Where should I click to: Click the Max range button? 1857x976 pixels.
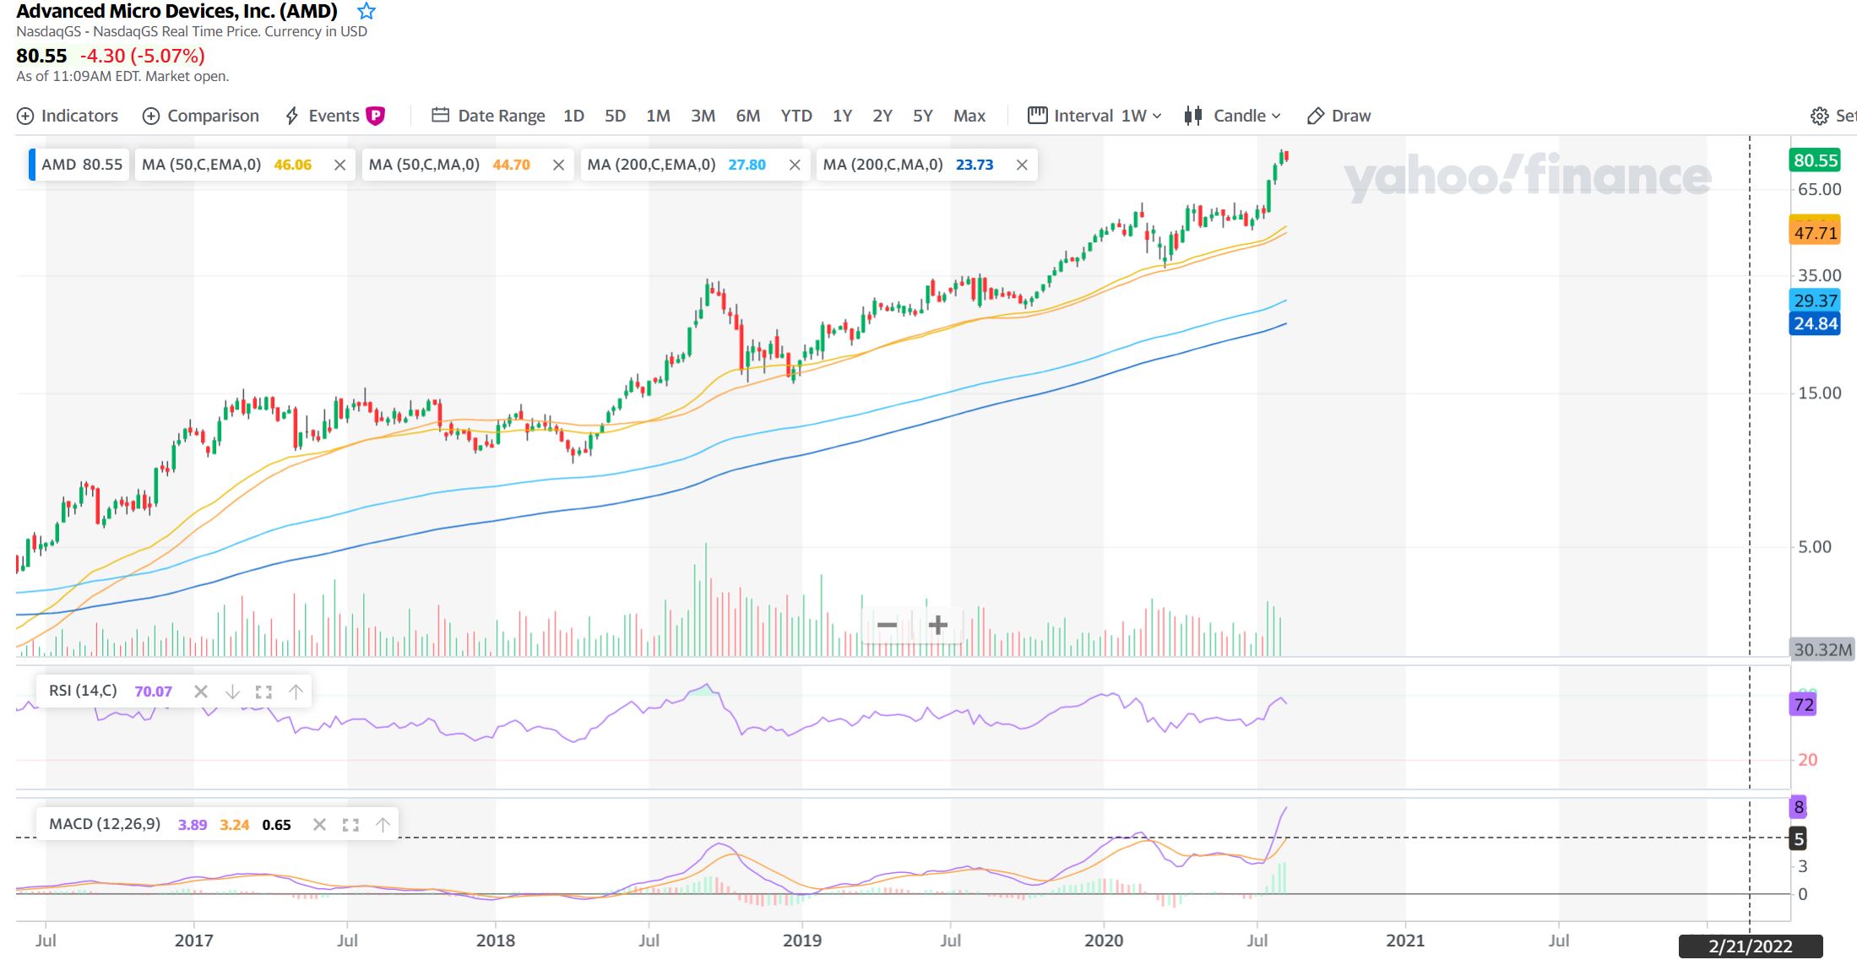point(969,117)
